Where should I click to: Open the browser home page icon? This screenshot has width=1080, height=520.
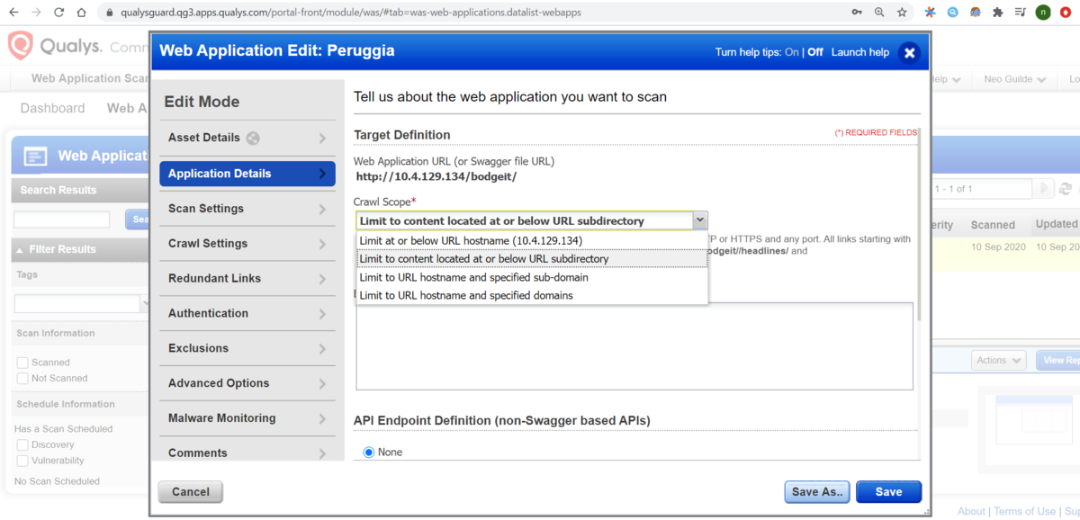click(82, 13)
